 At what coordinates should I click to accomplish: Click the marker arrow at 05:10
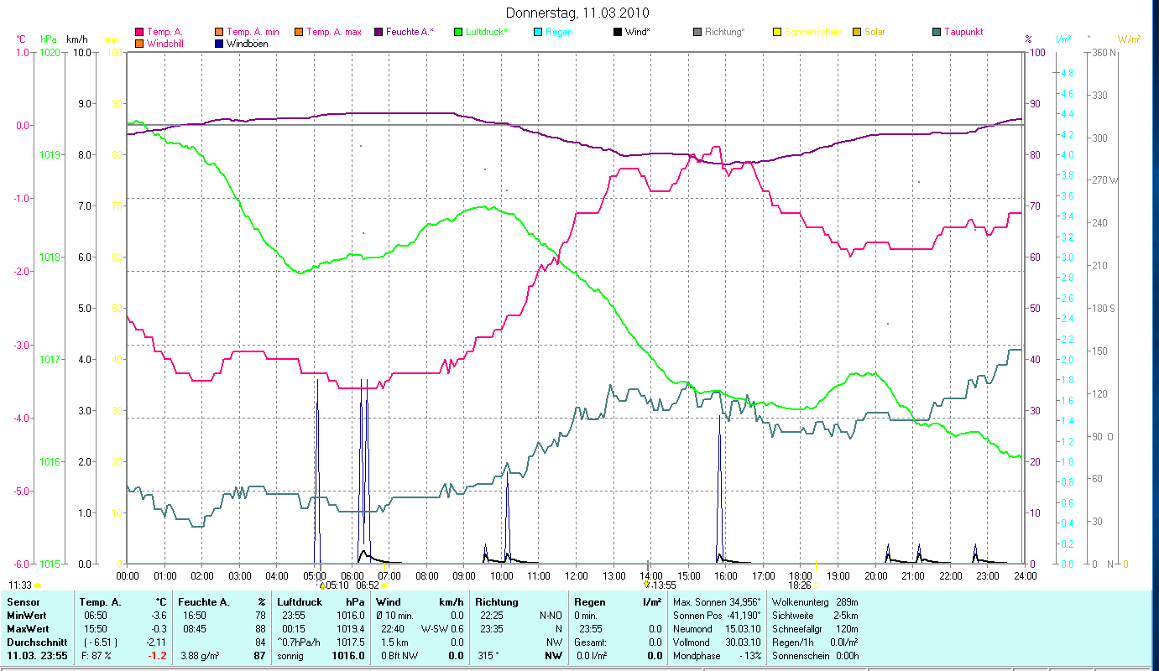pos(322,585)
